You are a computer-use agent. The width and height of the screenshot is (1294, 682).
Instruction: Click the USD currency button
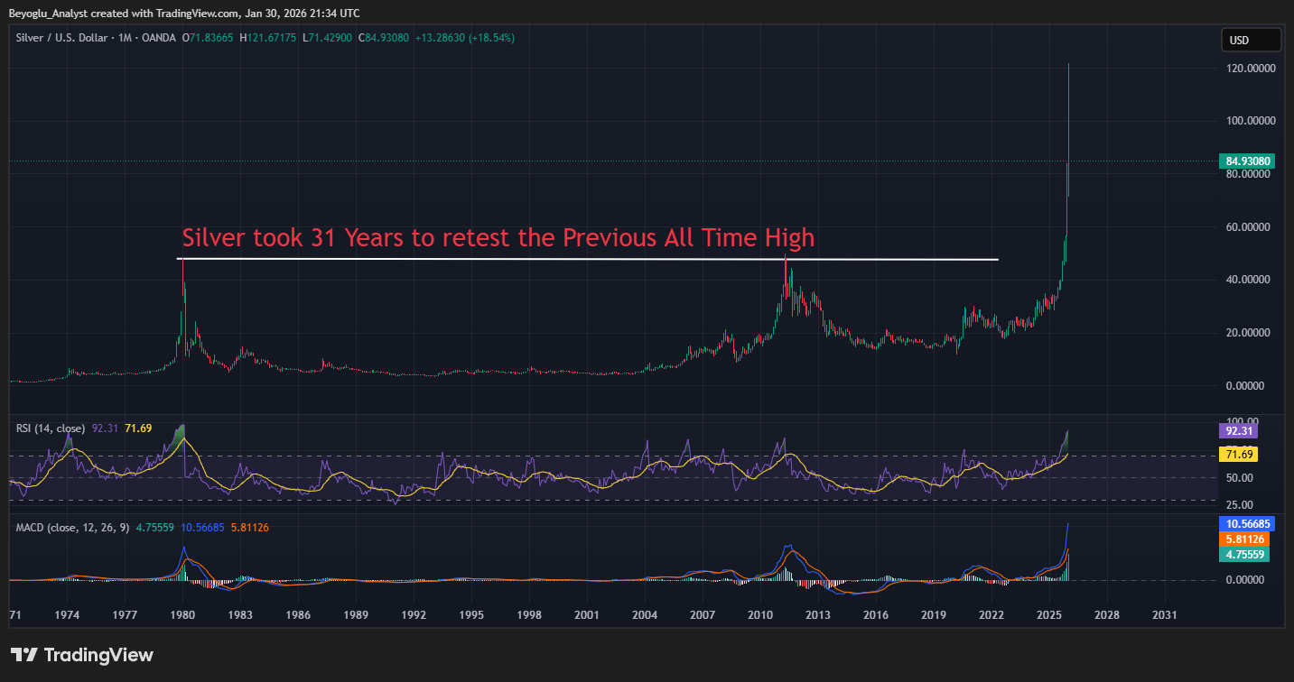[x=1251, y=40]
